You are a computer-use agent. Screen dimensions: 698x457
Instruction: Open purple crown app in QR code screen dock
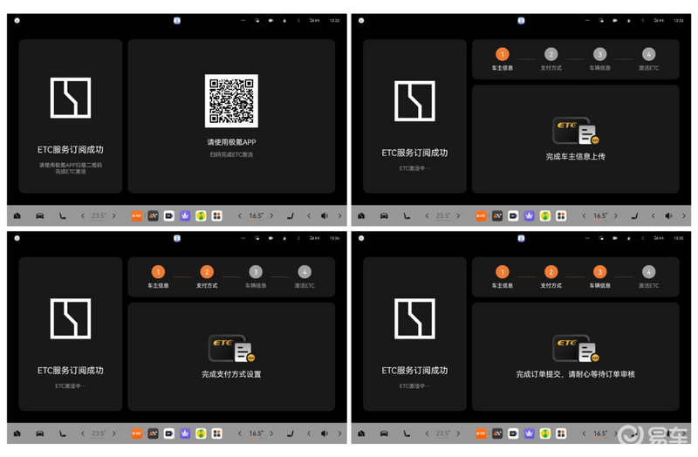(x=185, y=215)
